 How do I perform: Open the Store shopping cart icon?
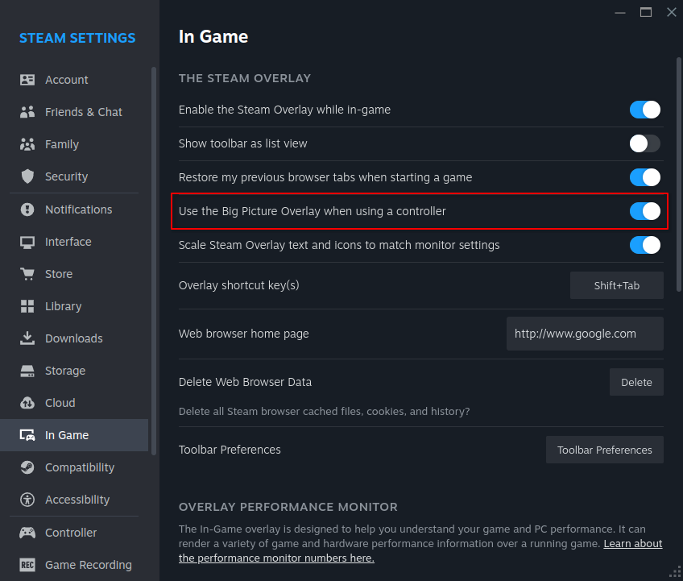[x=27, y=274]
